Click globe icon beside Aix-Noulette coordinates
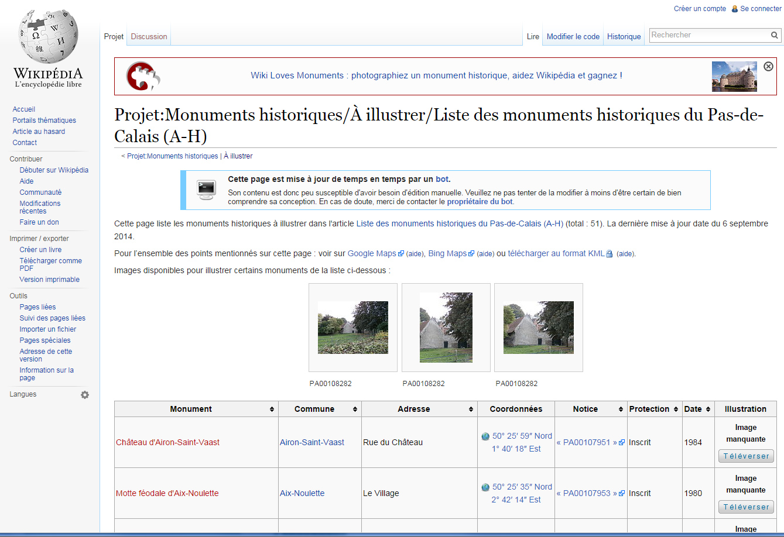The width and height of the screenshot is (784, 537). click(485, 487)
